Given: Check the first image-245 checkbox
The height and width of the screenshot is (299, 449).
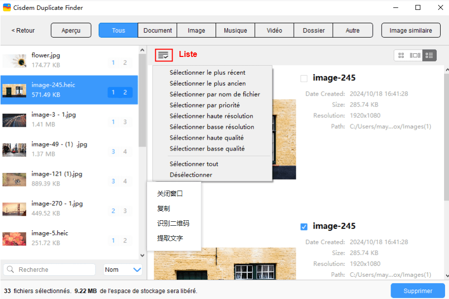Looking at the screenshot, I should pos(304,78).
